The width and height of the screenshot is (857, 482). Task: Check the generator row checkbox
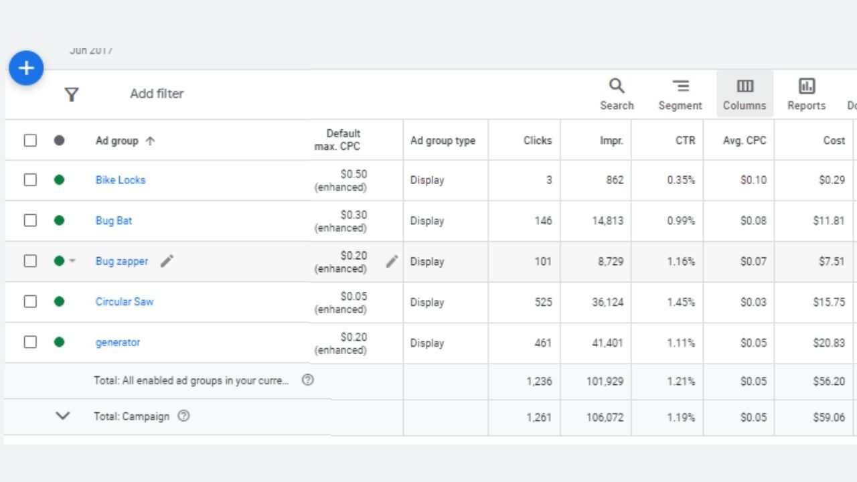tap(30, 342)
